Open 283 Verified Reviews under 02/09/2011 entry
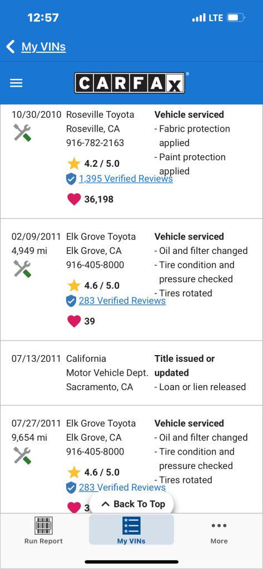 (x=122, y=301)
